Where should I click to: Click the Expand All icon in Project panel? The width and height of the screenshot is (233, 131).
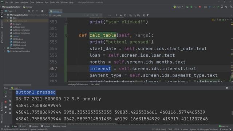(x=33, y=11)
